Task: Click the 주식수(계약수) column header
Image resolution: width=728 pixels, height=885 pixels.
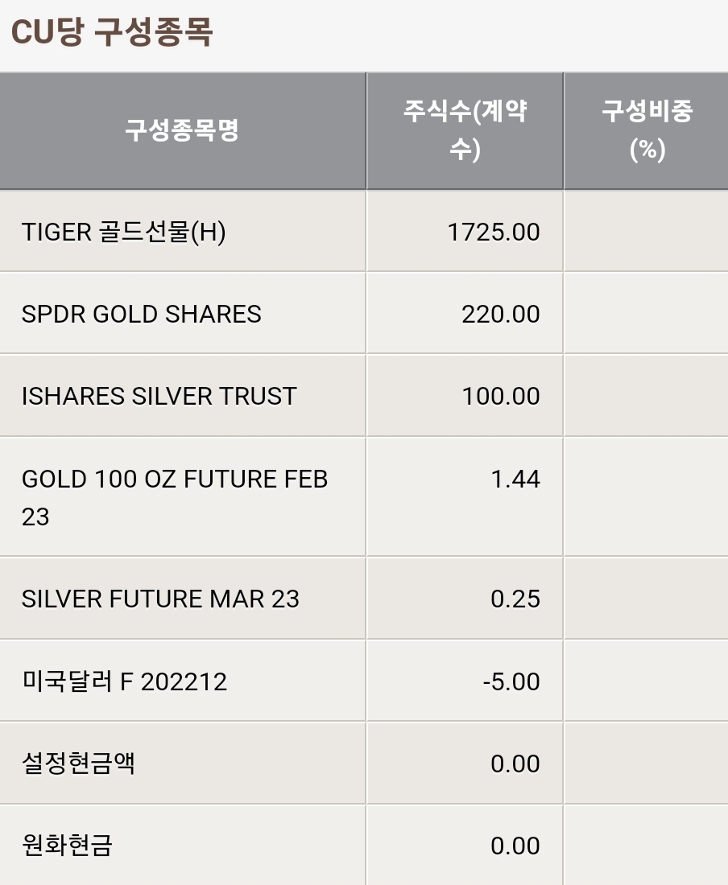Action: point(465,130)
